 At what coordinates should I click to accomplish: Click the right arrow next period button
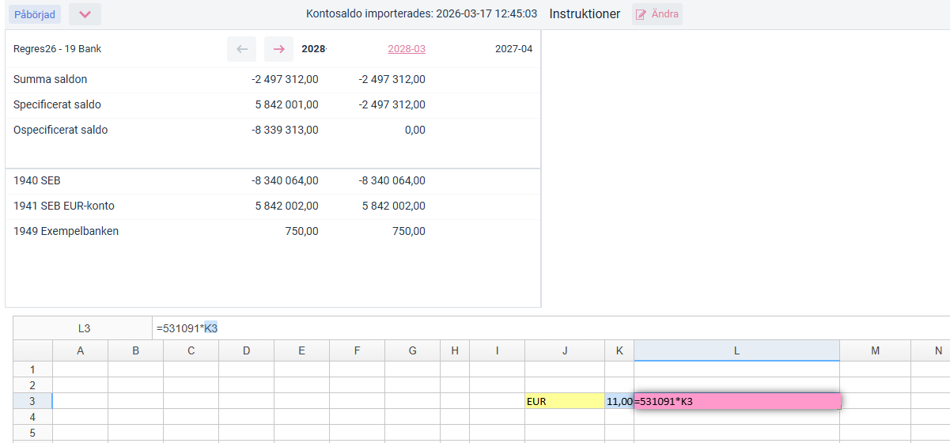pyautogui.click(x=278, y=49)
